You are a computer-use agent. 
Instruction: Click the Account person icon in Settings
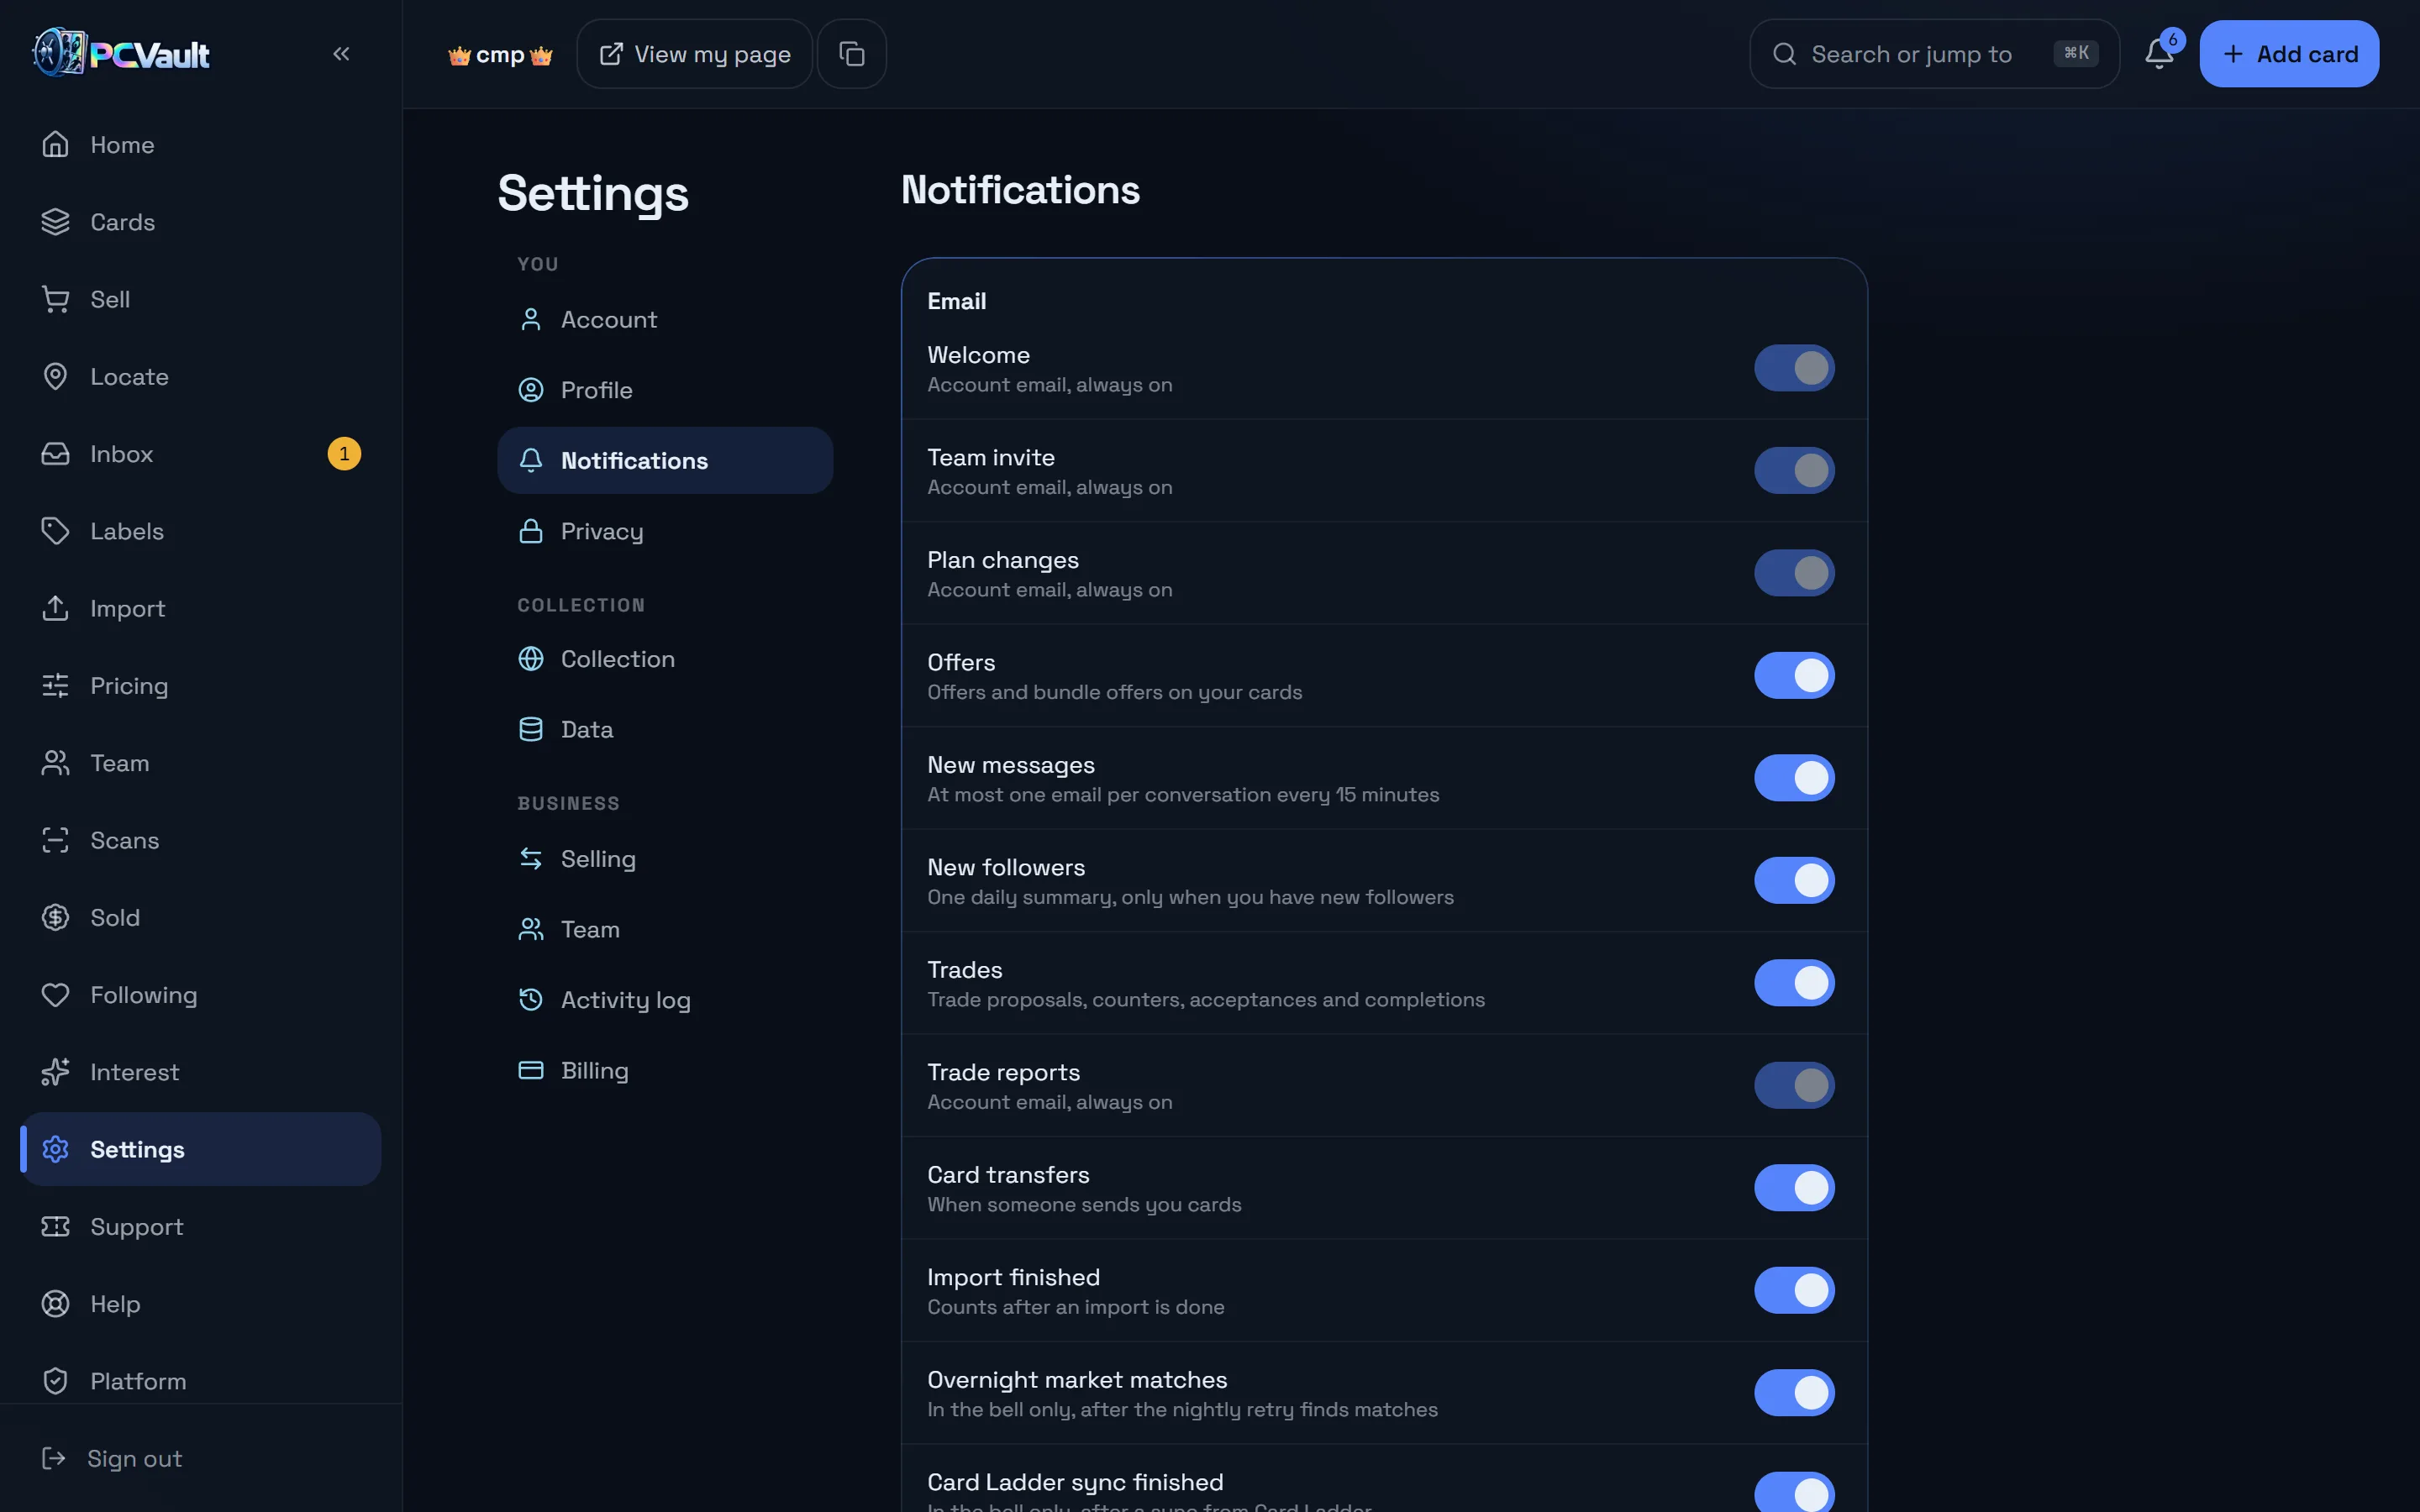[531, 320]
